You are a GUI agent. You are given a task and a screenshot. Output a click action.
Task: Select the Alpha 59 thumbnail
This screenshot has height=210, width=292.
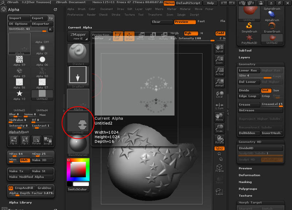pyautogui.click(x=19, y=61)
